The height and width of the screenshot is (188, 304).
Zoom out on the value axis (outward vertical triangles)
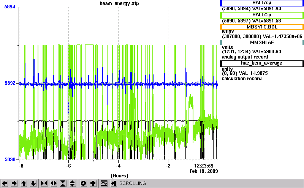click(73, 183)
